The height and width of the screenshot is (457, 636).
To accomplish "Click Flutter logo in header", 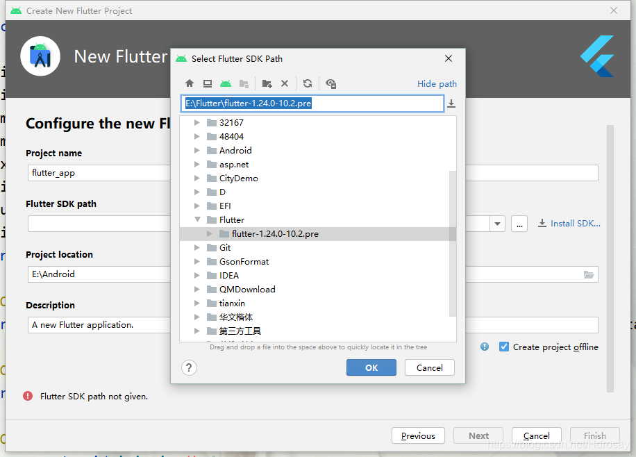I will [x=597, y=56].
